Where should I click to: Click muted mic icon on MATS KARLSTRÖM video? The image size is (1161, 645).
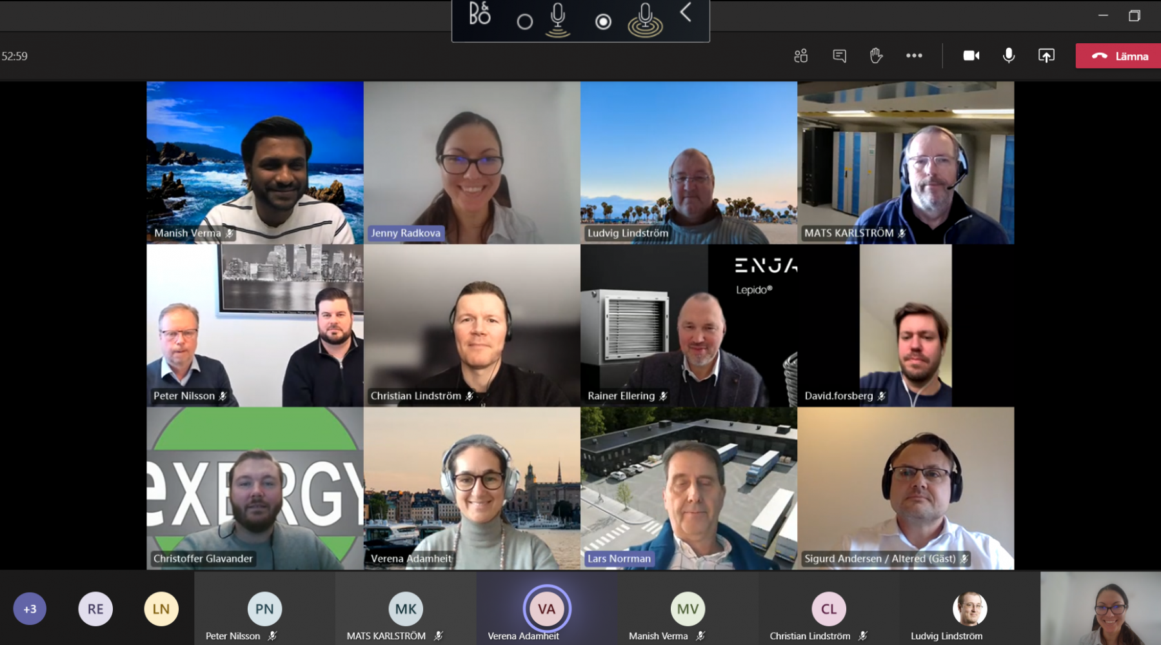point(902,233)
